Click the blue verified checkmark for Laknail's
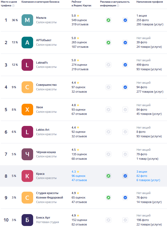Image resolution: width=167 pixels, height=231 pixels. [125, 65]
